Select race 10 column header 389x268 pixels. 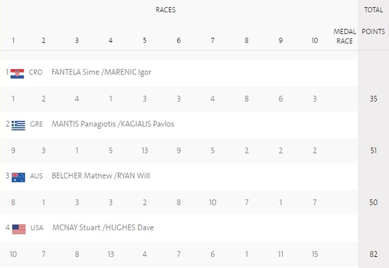[315, 40]
